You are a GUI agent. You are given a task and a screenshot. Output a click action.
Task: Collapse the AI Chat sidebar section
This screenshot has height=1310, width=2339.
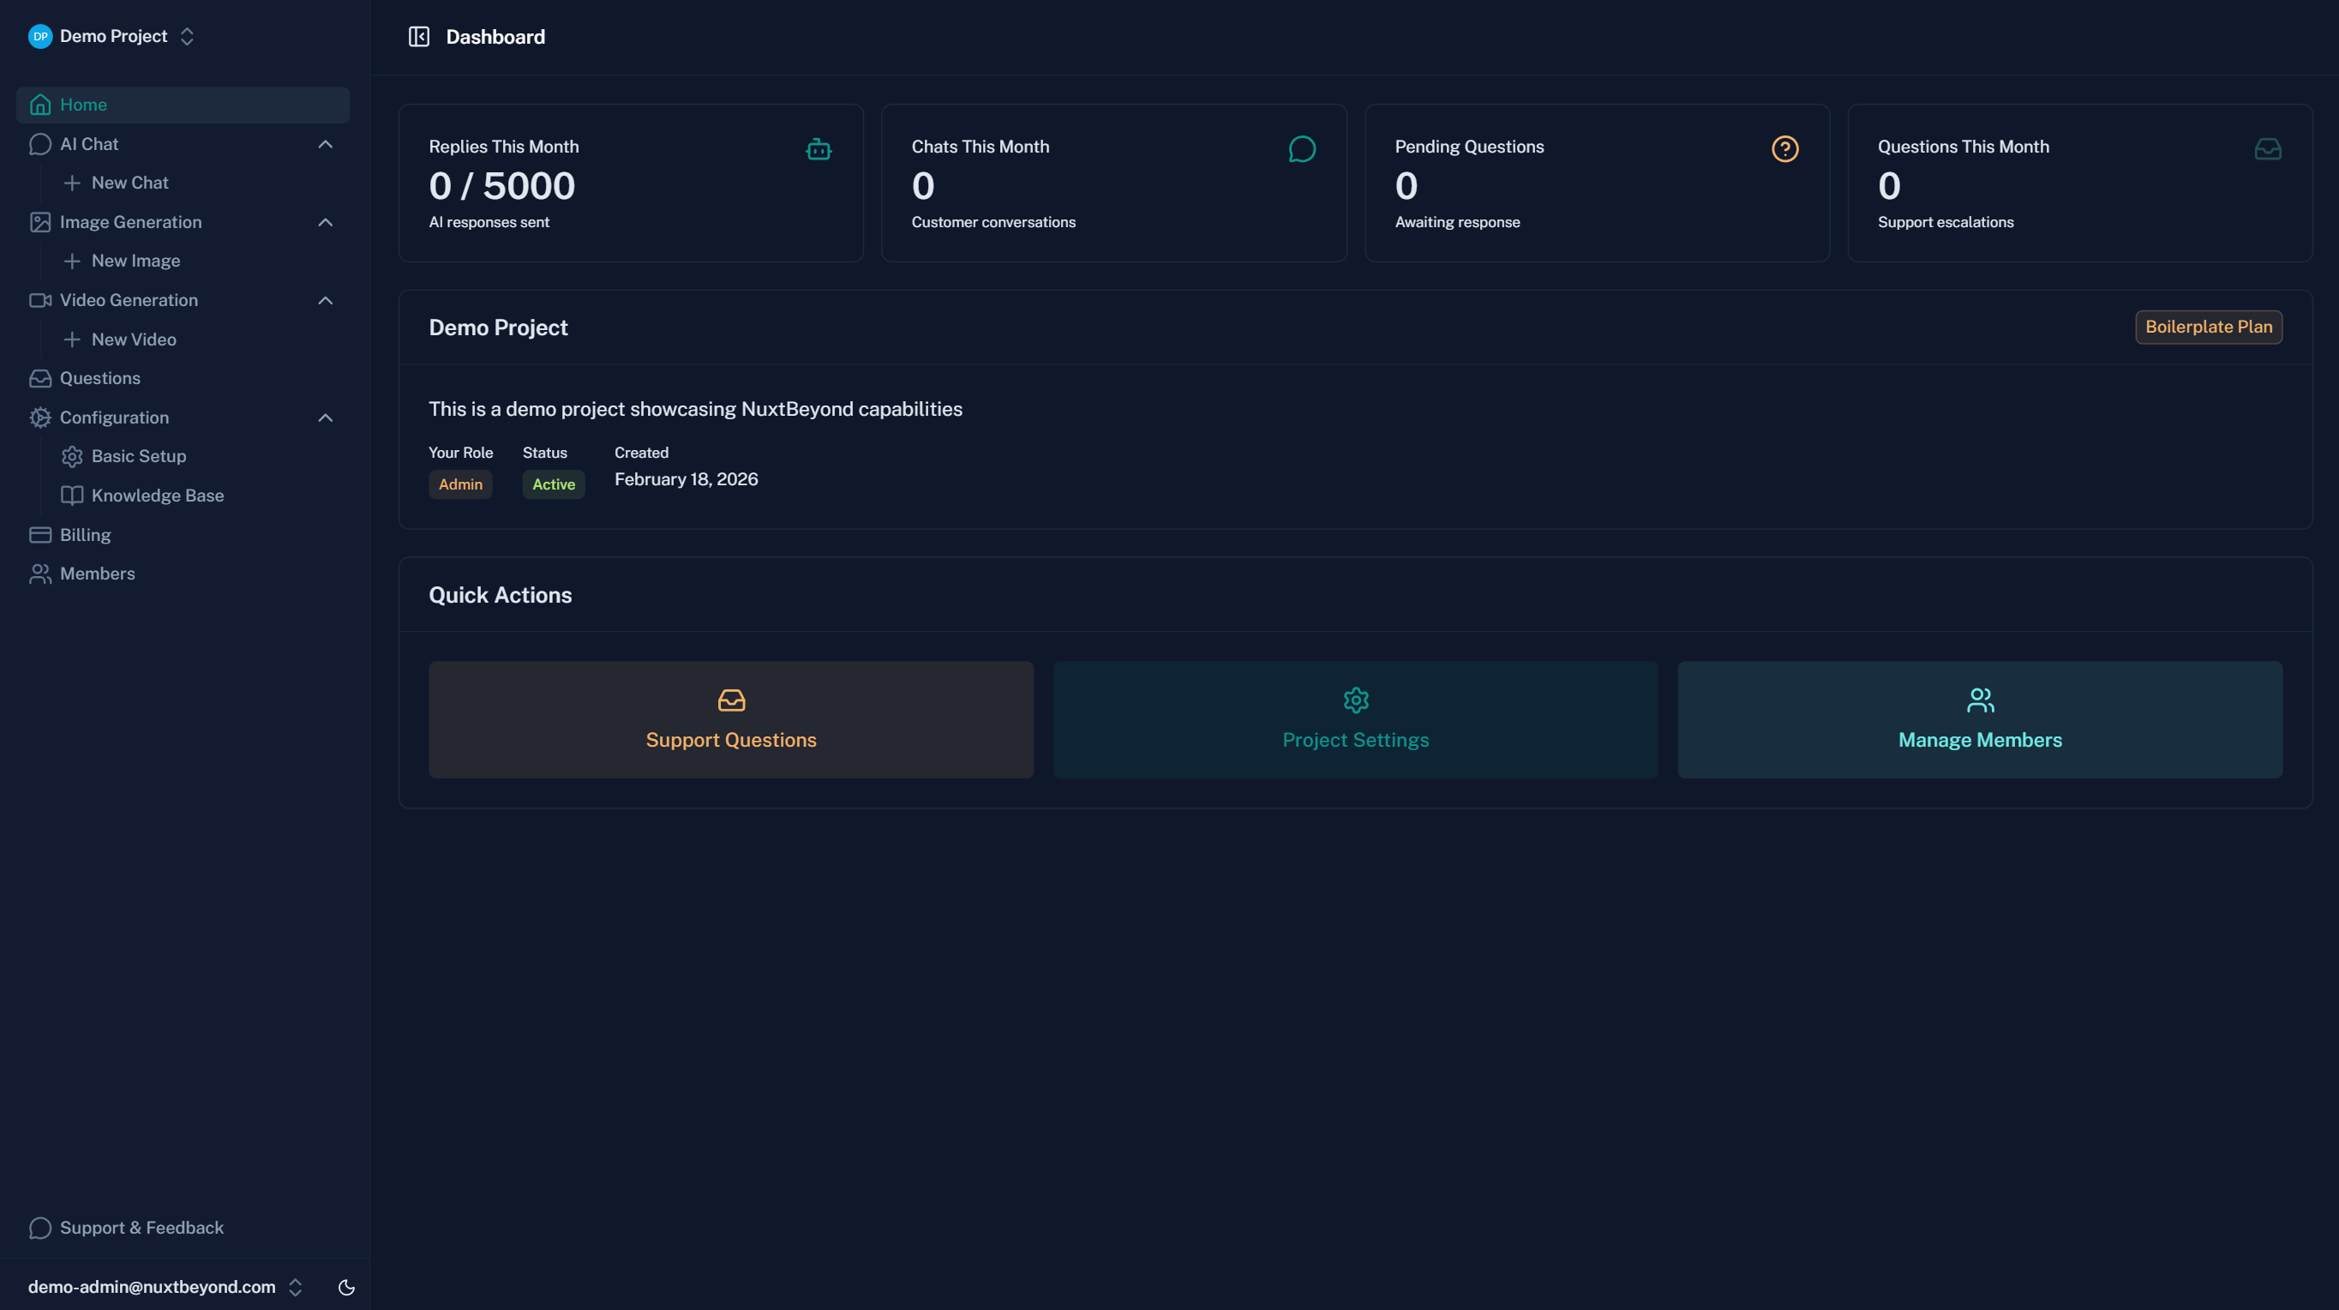tap(325, 143)
